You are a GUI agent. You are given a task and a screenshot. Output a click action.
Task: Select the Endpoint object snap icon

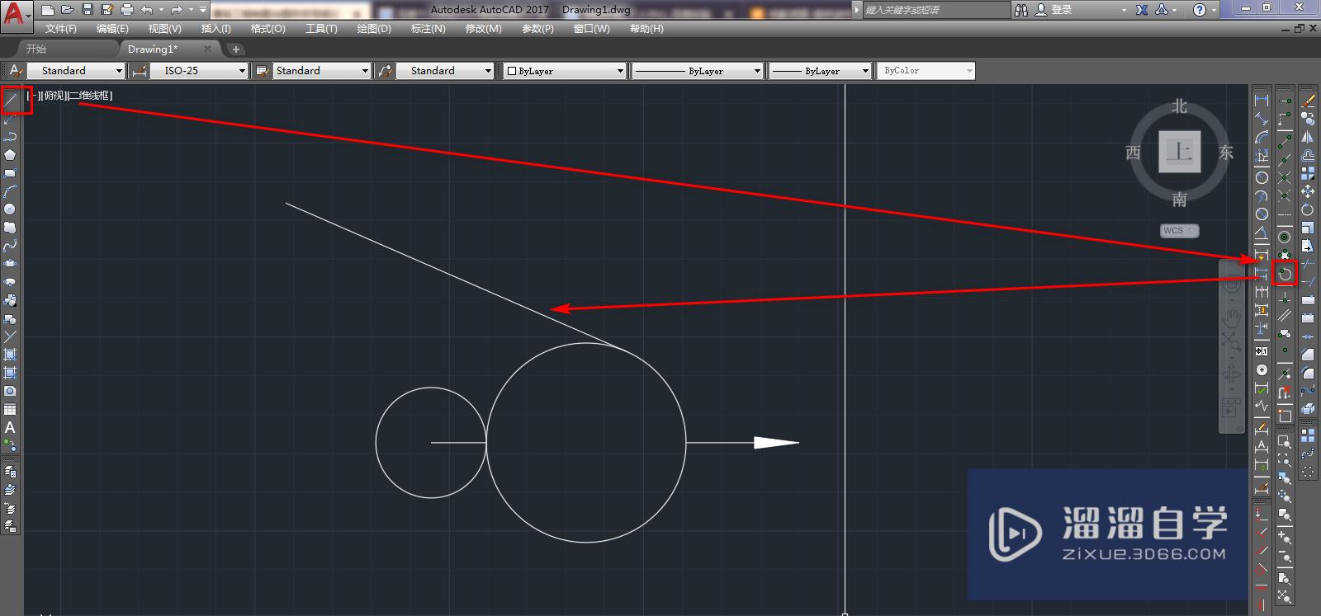(x=1285, y=142)
